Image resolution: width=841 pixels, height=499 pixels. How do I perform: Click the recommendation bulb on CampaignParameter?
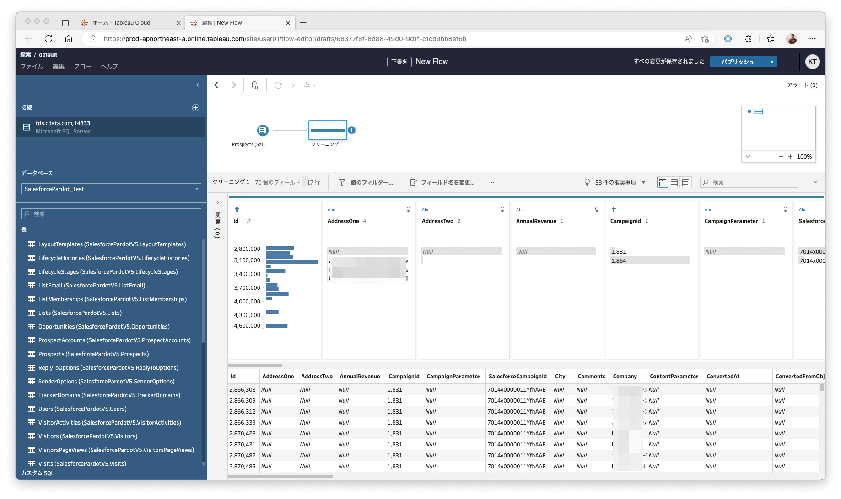[x=785, y=210]
